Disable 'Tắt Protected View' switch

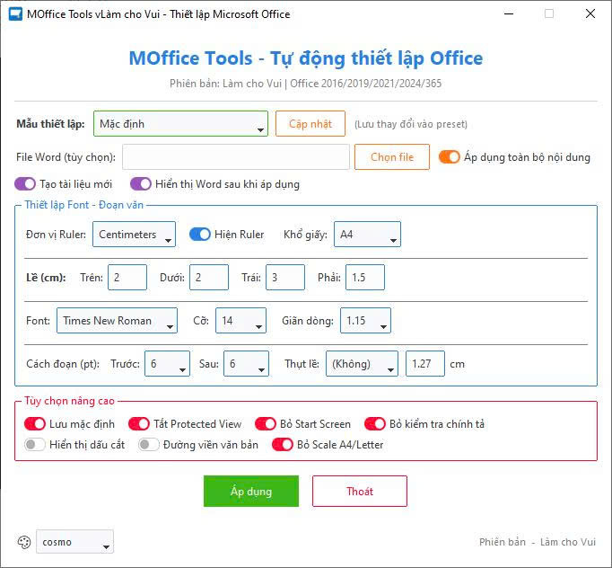(x=139, y=423)
